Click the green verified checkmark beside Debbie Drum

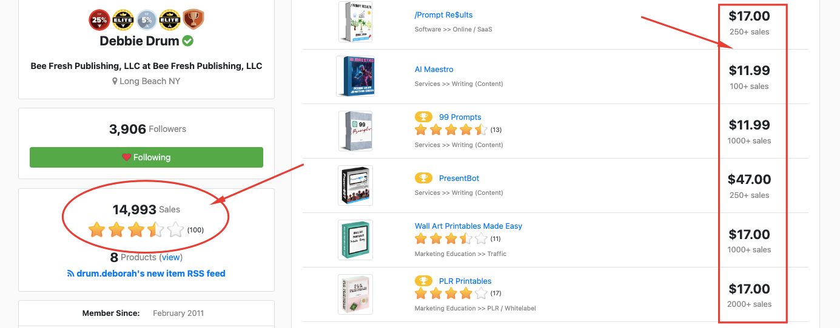pyautogui.click(x=188, y=41)
